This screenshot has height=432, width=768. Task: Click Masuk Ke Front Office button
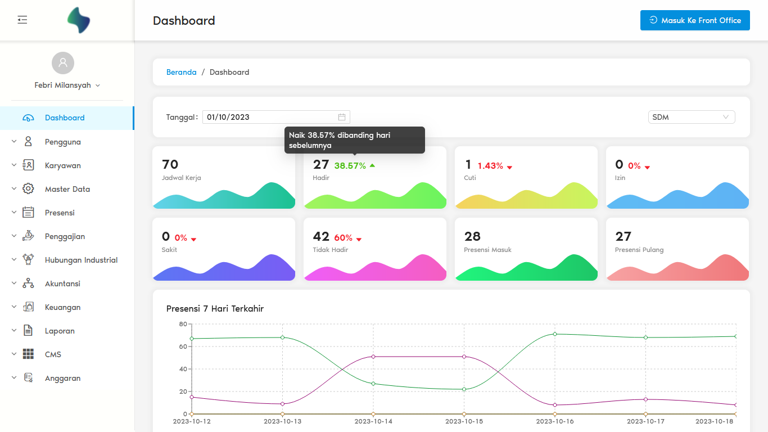click(x=695, y=20)
